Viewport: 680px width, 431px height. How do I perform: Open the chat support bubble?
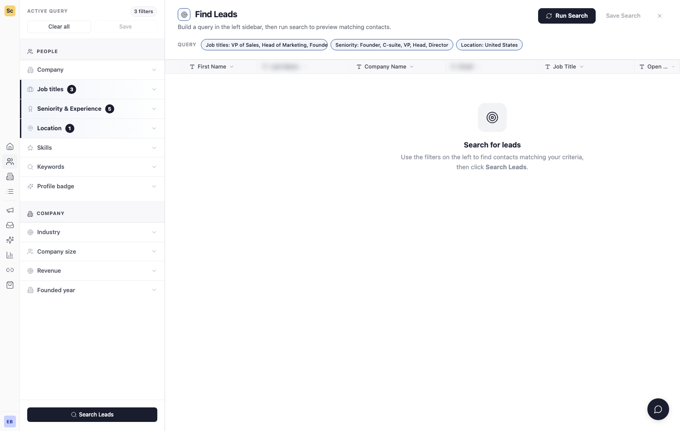658,409
